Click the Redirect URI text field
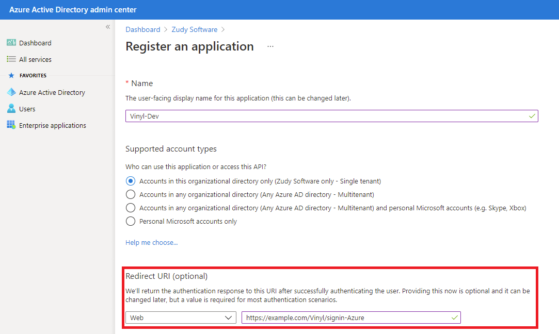The height and width of the screenshot is (334, 559). coord(346,318)
